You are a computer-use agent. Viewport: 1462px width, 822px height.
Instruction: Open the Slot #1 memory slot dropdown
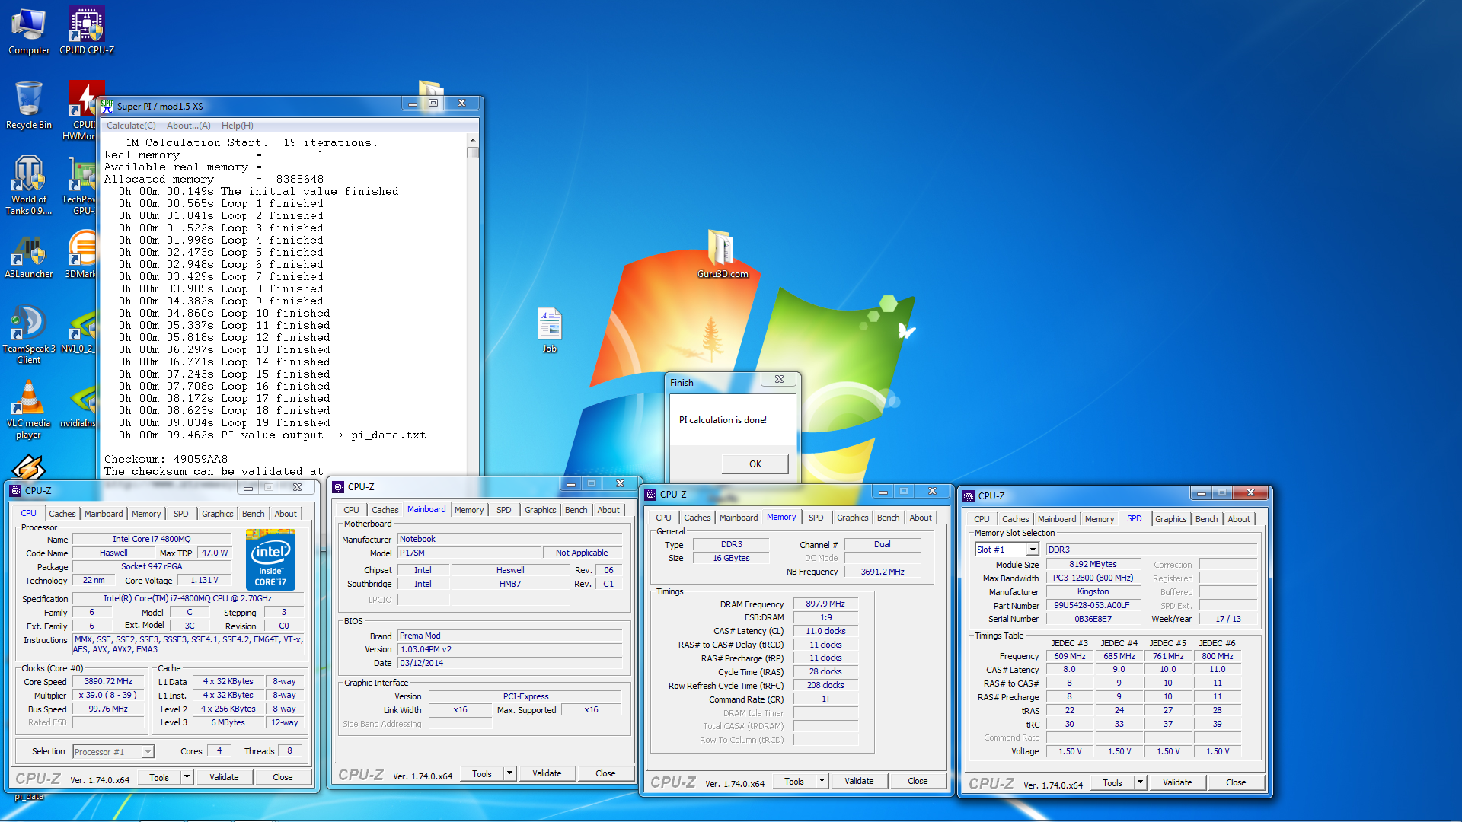[1033, 550]
